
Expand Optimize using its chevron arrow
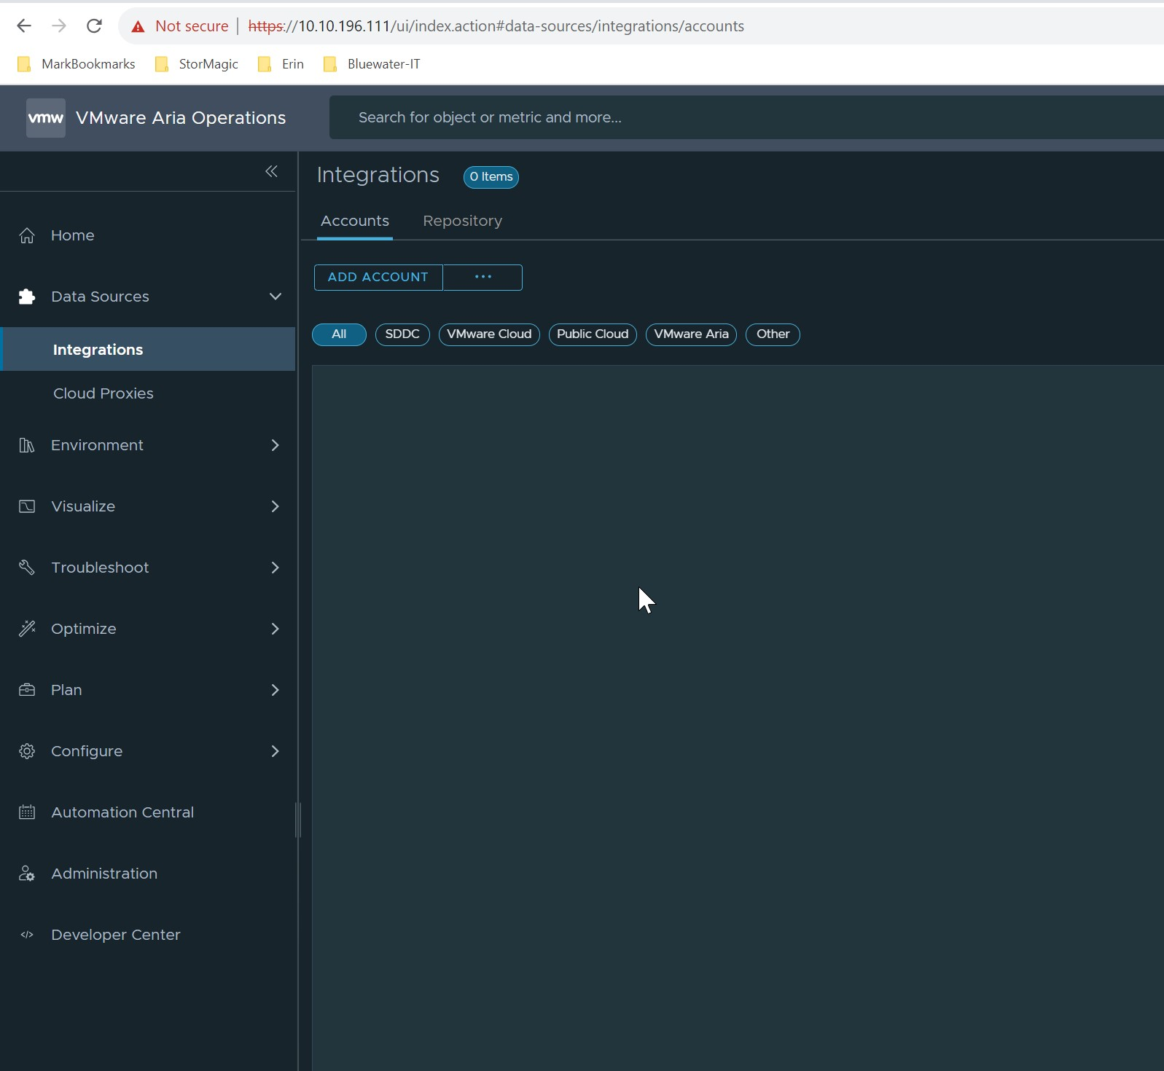coord(276,629)
